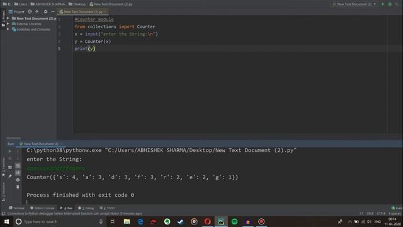
Task: Open Opera browser from the taskbar
Action: 207,221
